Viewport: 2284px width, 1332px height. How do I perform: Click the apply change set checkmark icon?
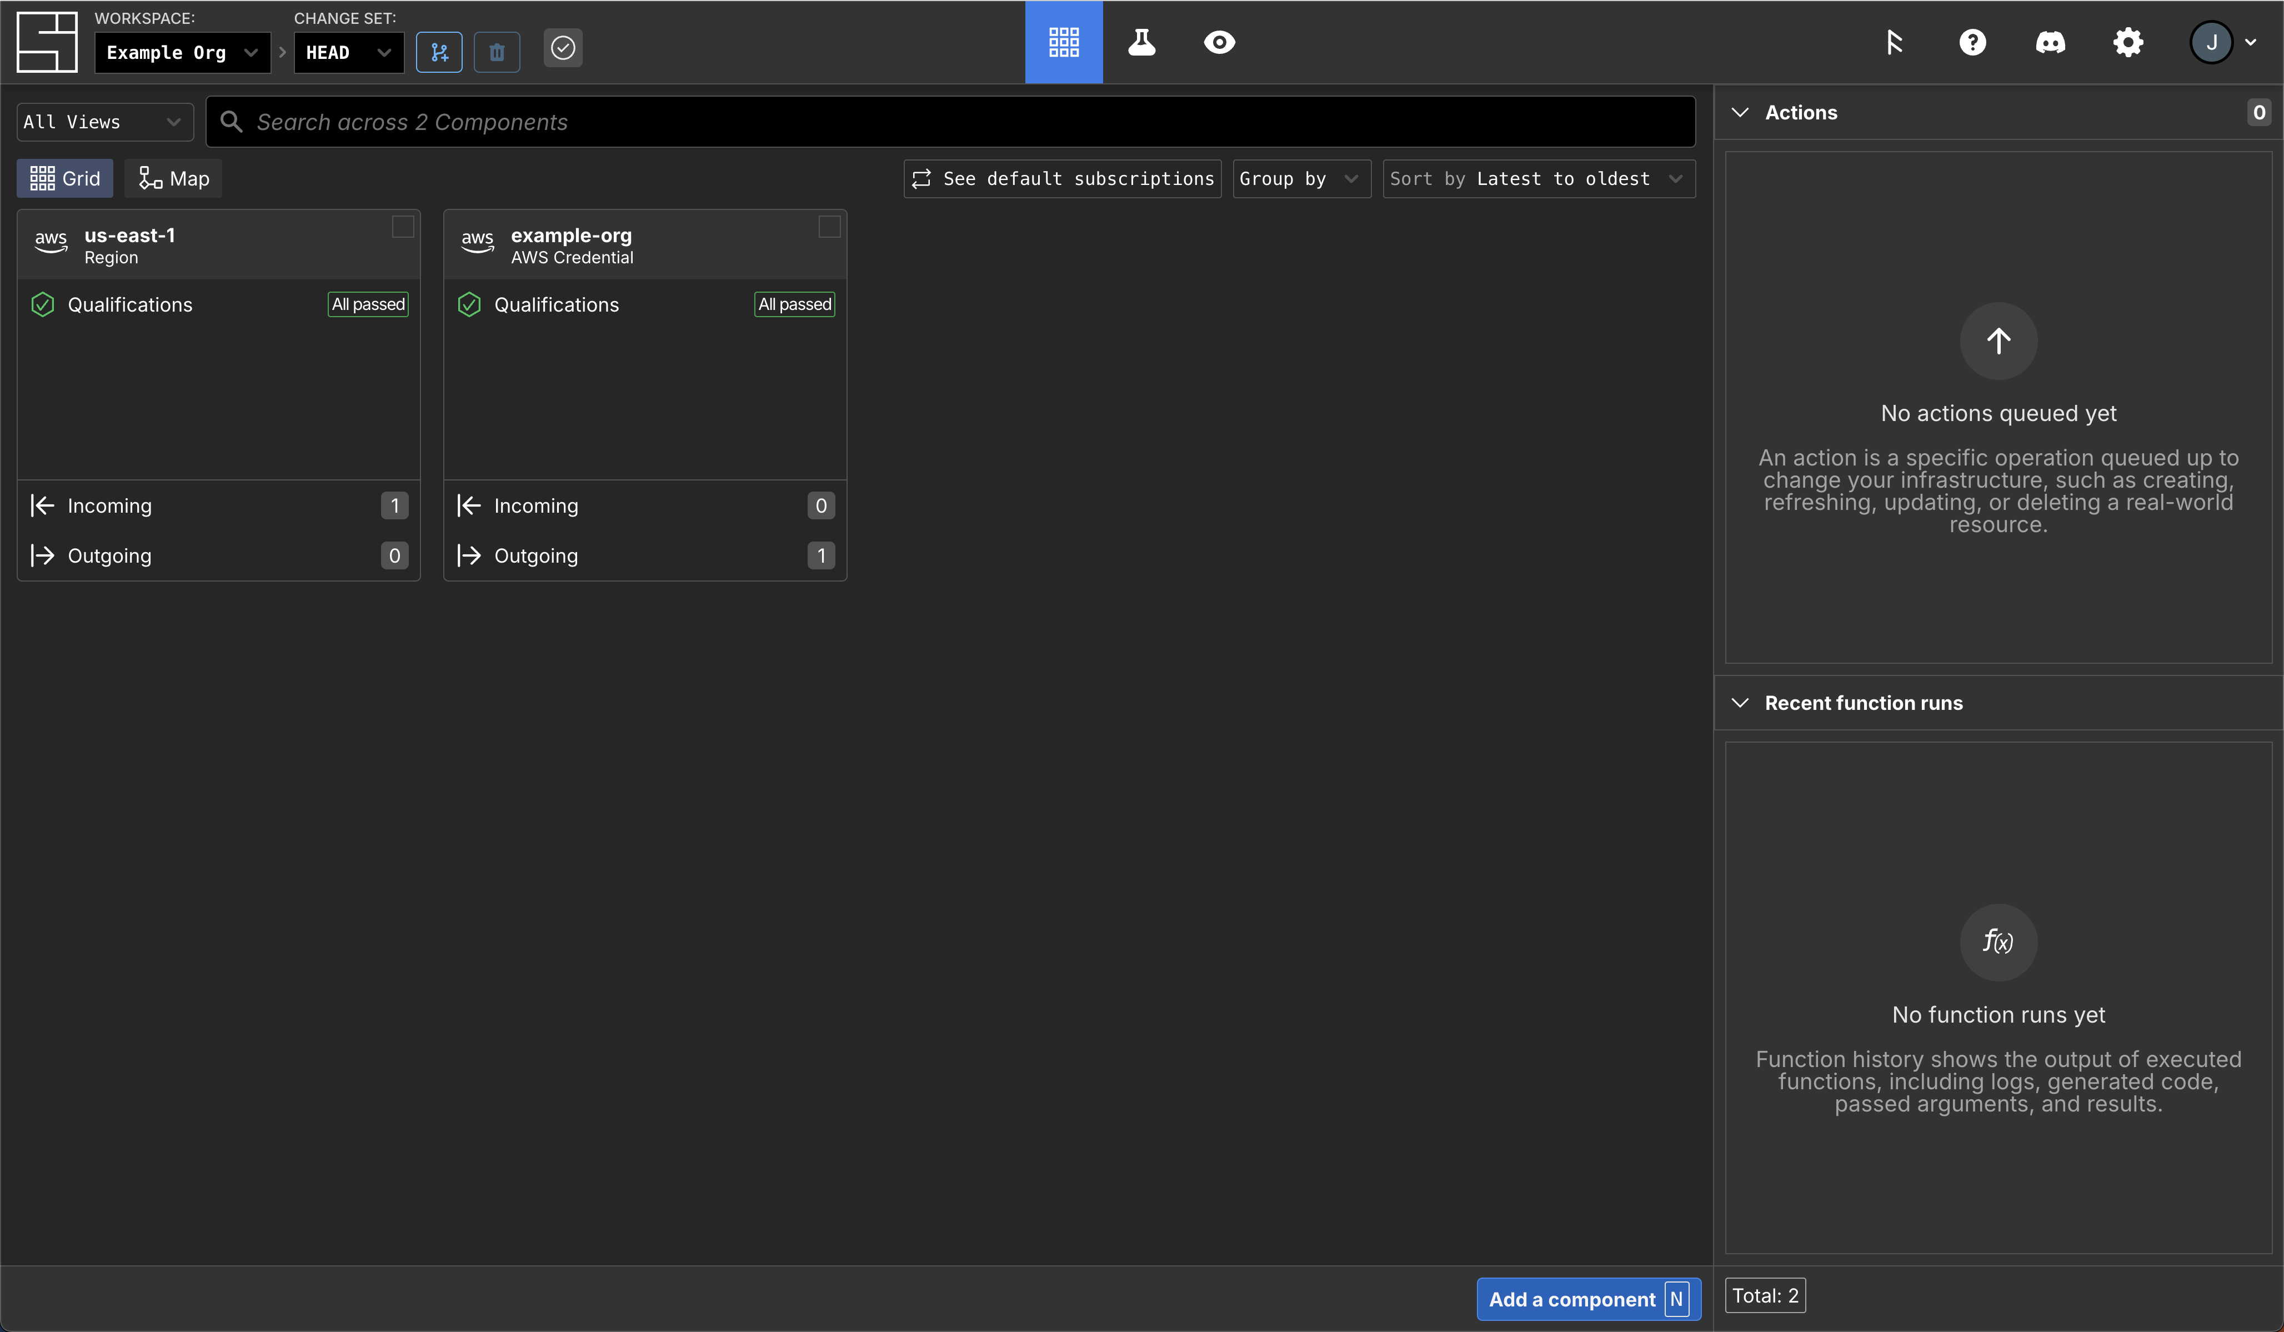[x=563, y=47]
